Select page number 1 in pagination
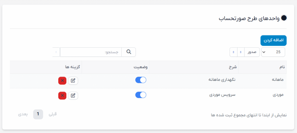Screen dimensions: 297x133 (x=38, y=114)
